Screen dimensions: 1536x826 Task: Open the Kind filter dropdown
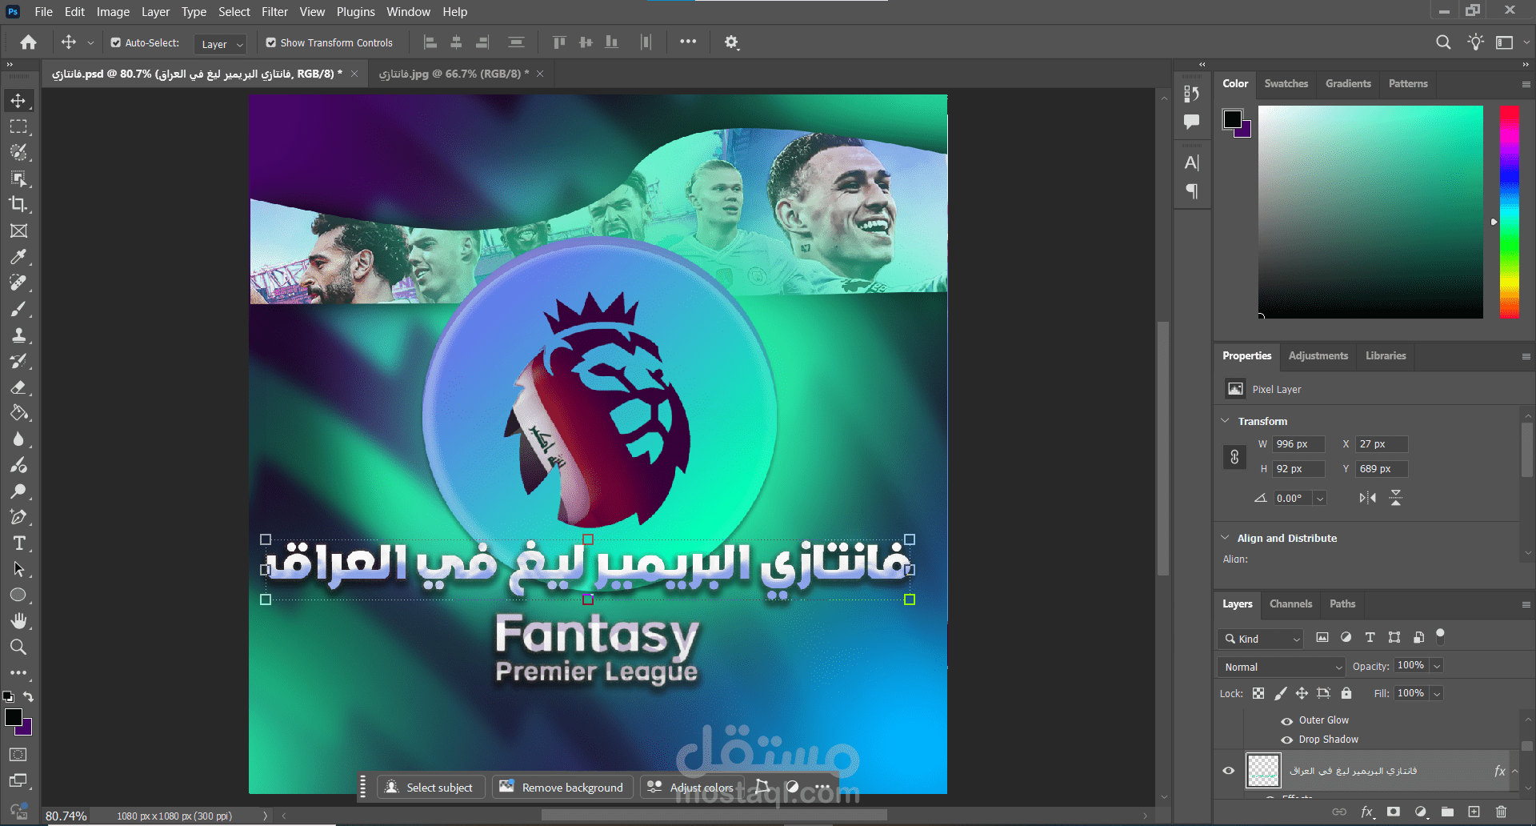point(1261,639)
